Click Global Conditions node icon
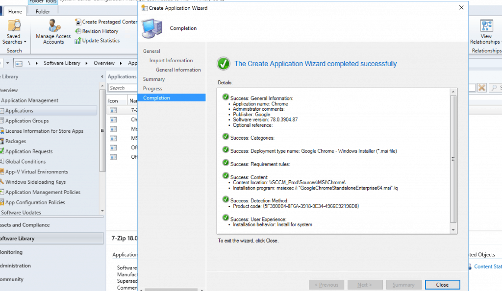Image resolution: width=502 pixels, height=291 pixels. 2,162
